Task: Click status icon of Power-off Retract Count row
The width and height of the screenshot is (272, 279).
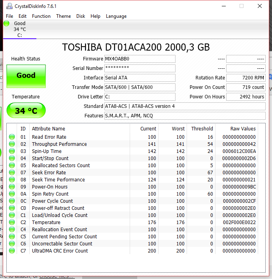Action: click(x=12, y=208)
